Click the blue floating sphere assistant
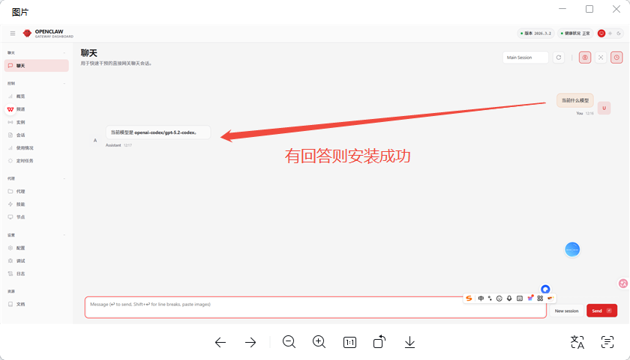 (572, 249)
